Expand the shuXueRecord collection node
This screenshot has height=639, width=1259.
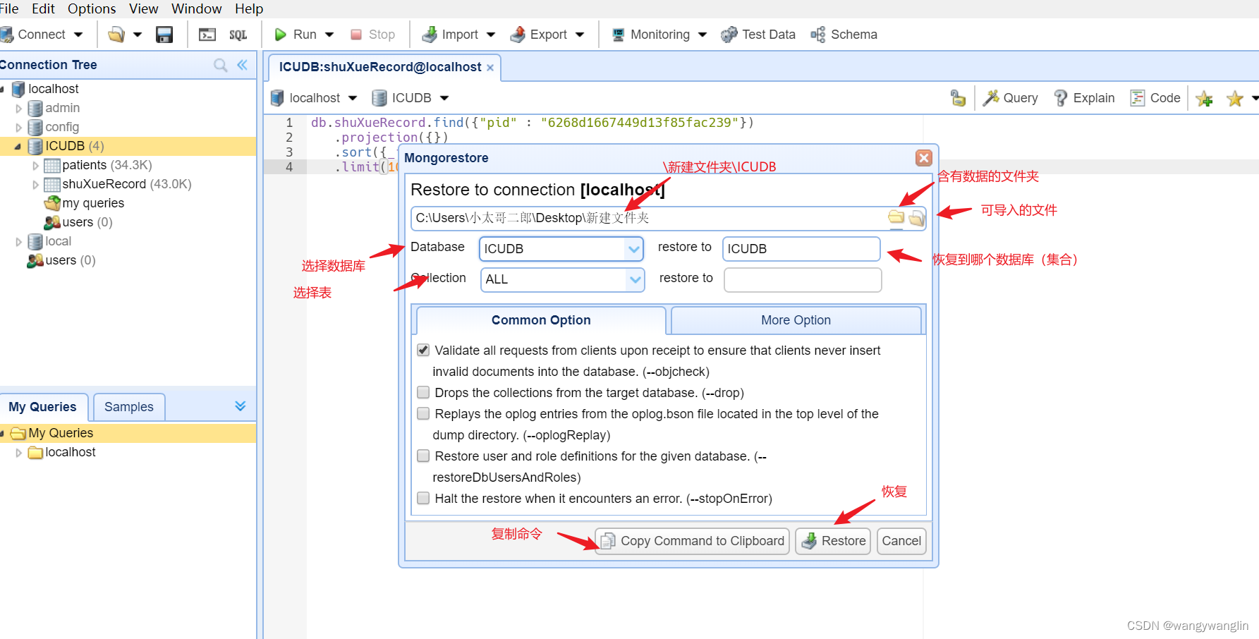click(x=35, y=185)
